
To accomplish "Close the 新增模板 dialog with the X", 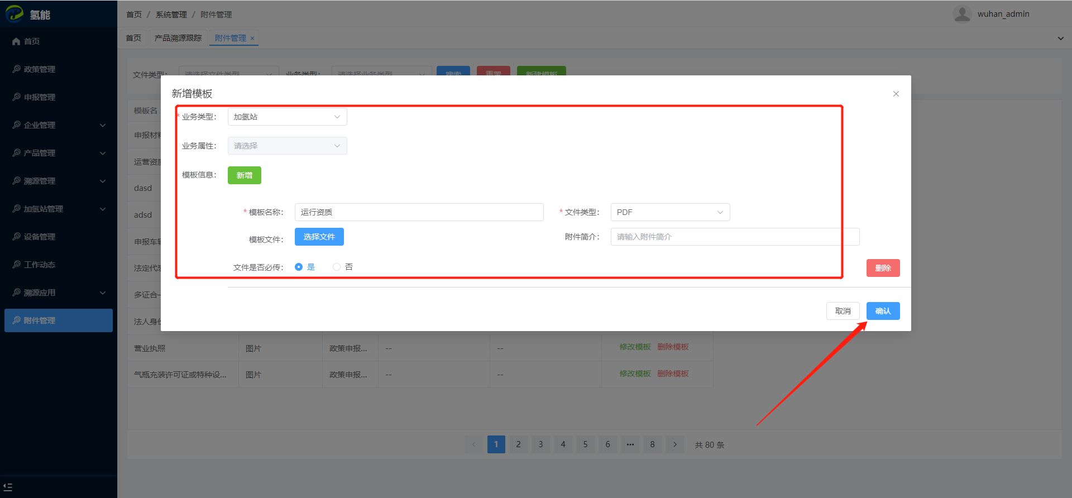I will [896, 94].
